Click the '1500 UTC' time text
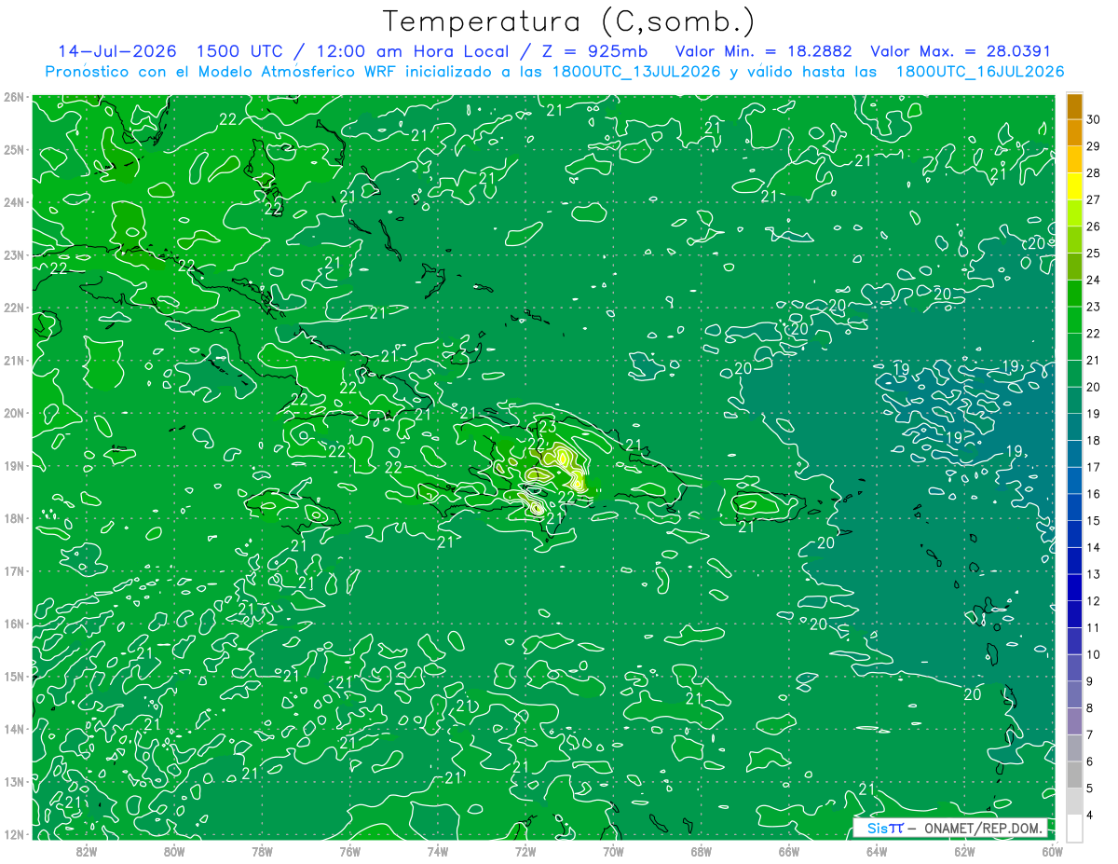 click(239, 51)
